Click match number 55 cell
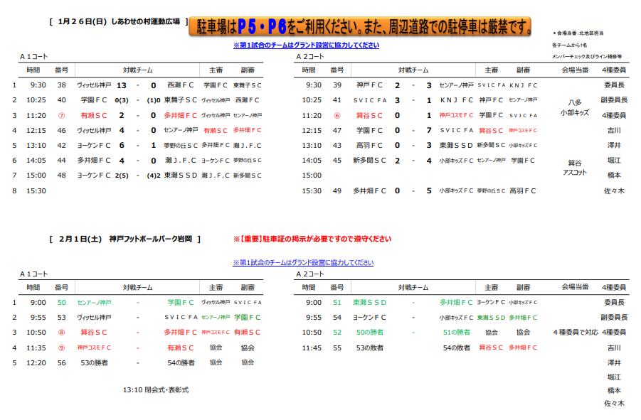641x420 pixels. tap(337, 348)
